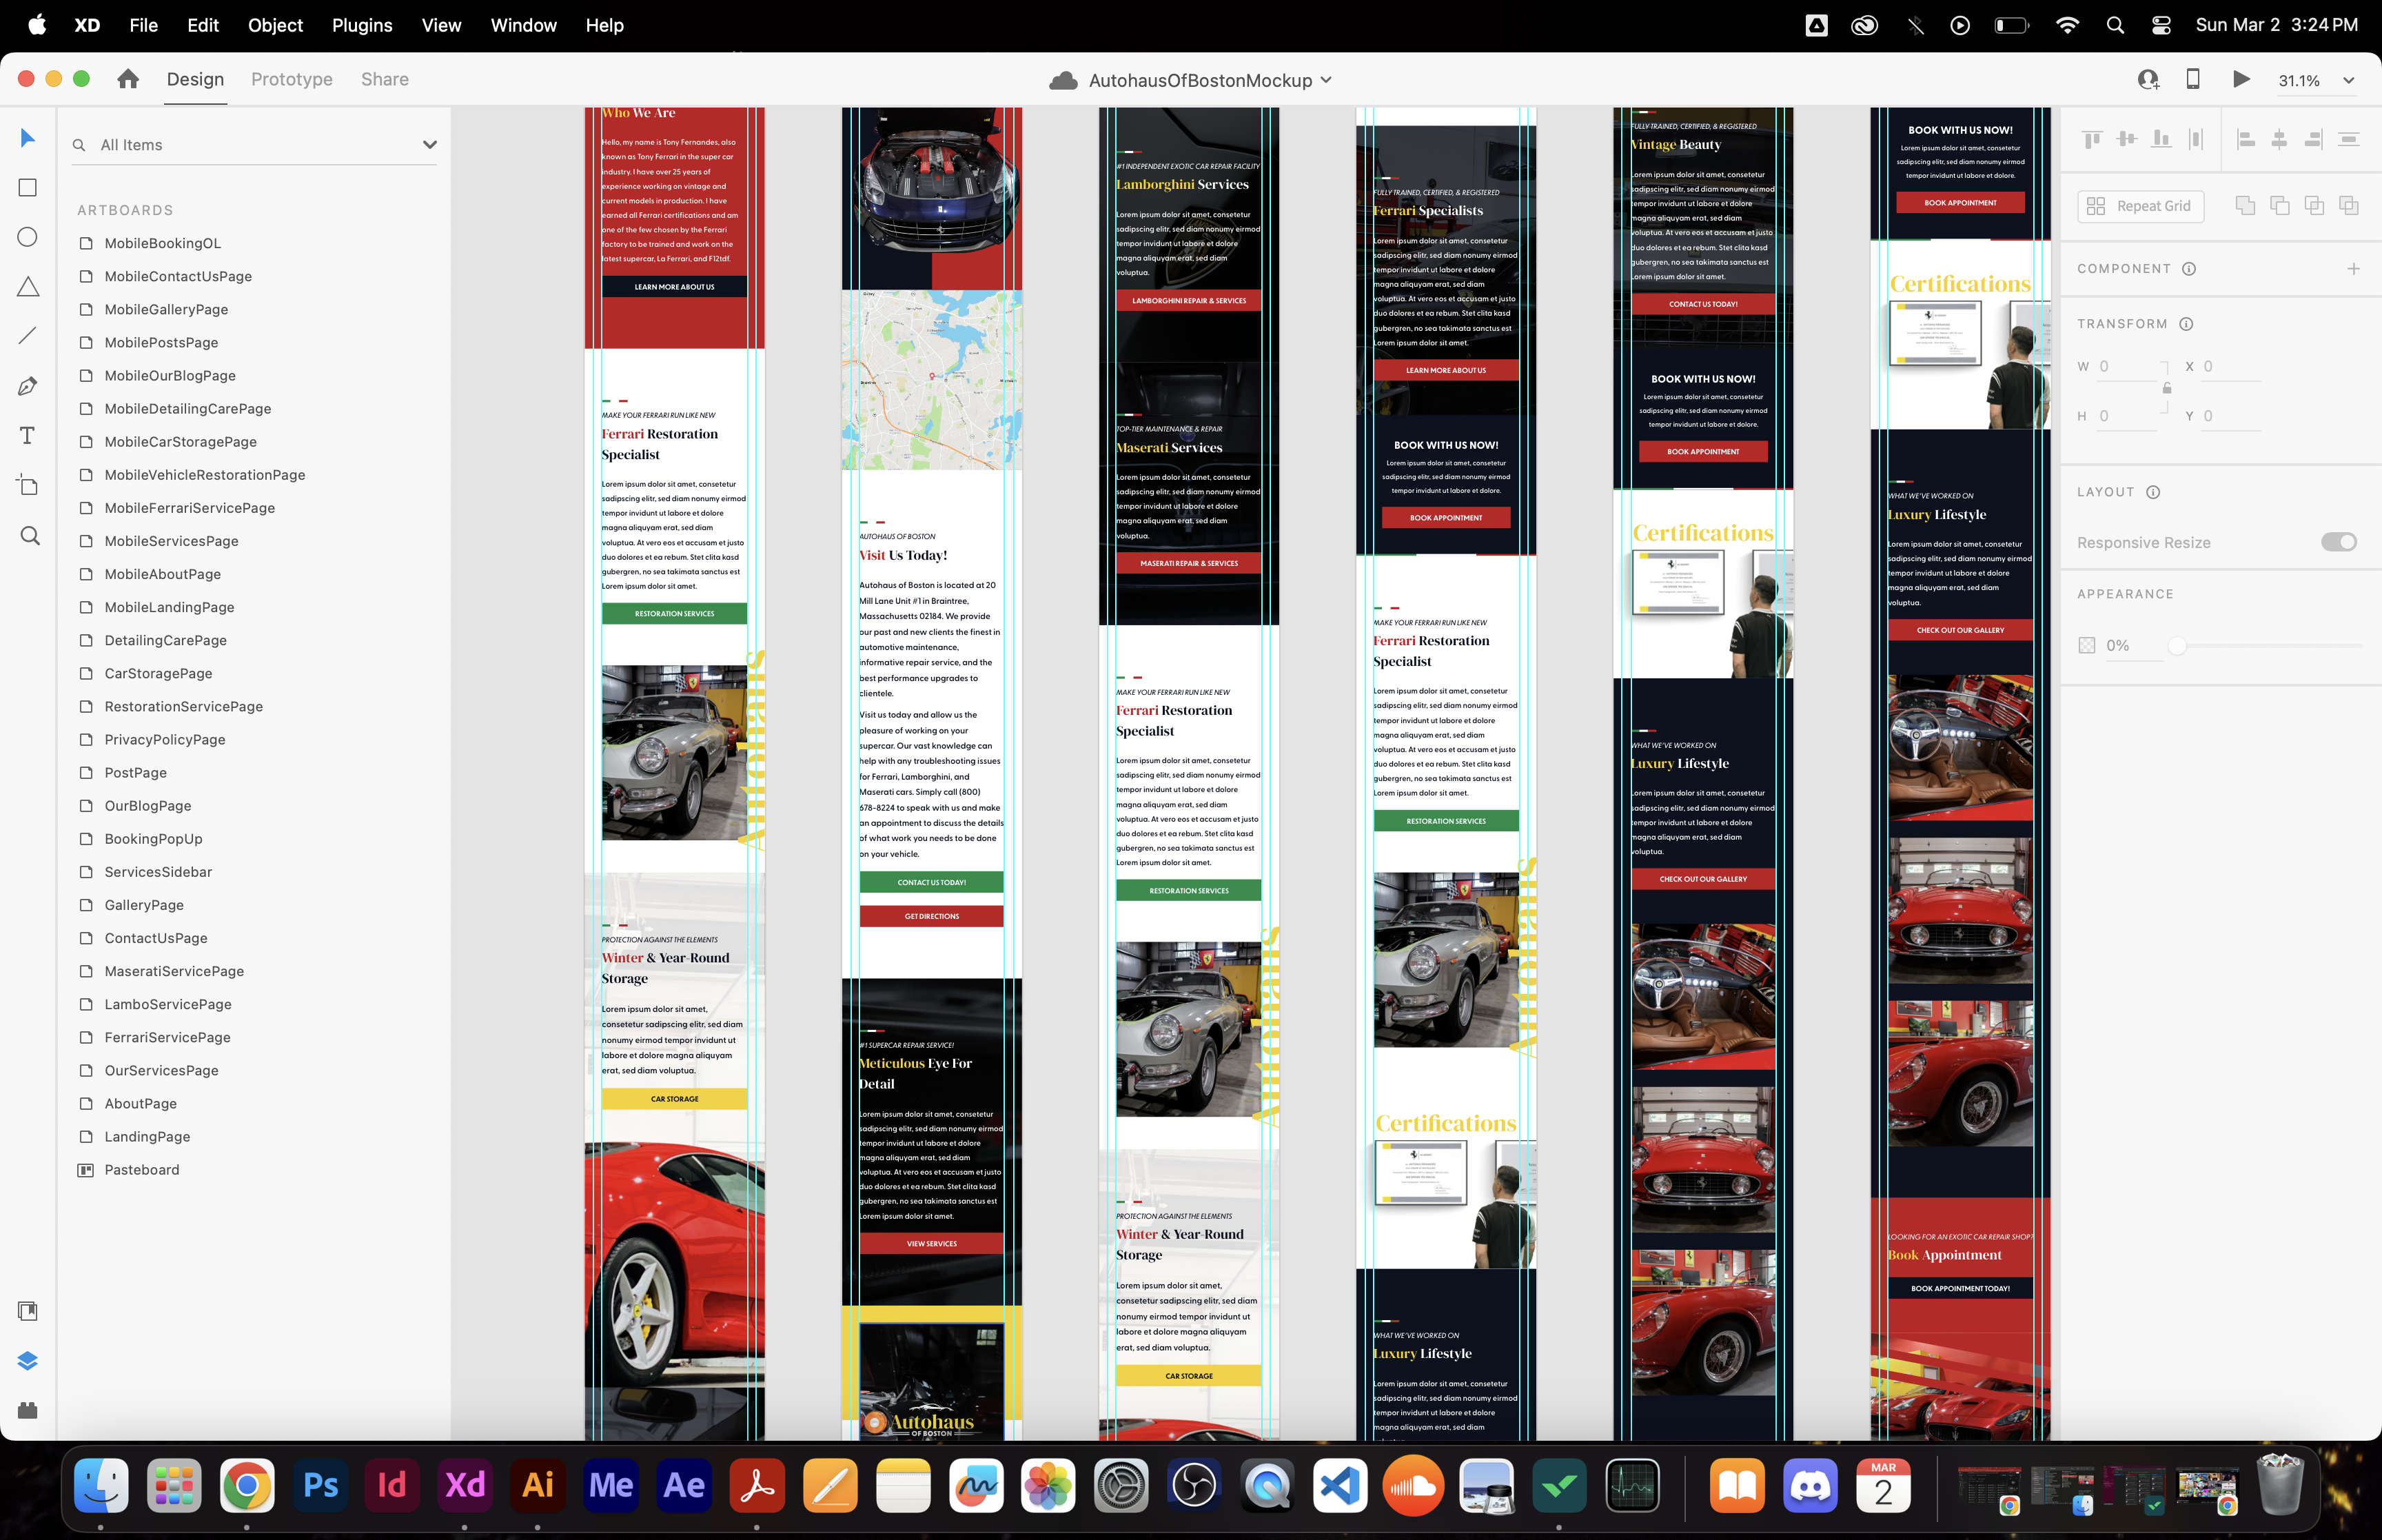This screenshot has height=1540, width=2382.
Task: Open the zoom level 31.1% dropdown
Action: coord(2348,81)
